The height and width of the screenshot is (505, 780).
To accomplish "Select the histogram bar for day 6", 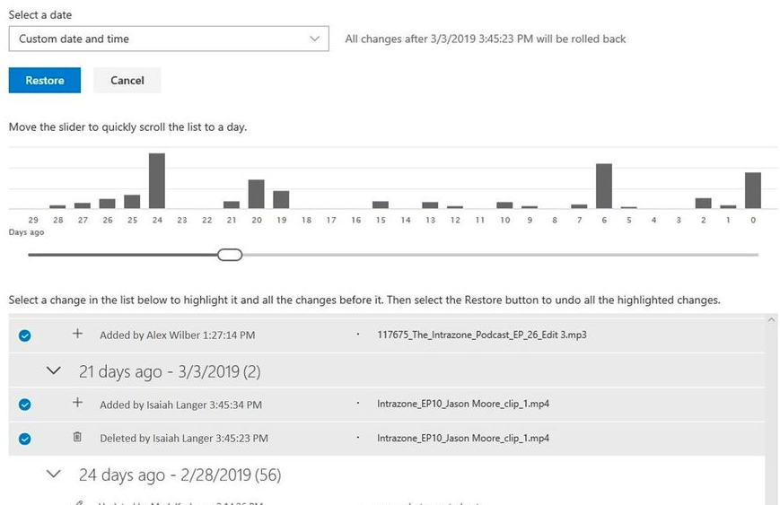I will 604,186.
